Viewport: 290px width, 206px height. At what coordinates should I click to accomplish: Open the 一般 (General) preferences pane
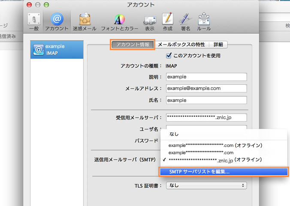[x=34, y=22]
